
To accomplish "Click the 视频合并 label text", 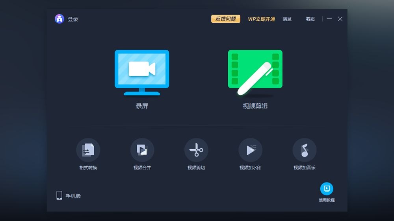I will (x=142, y=168).
